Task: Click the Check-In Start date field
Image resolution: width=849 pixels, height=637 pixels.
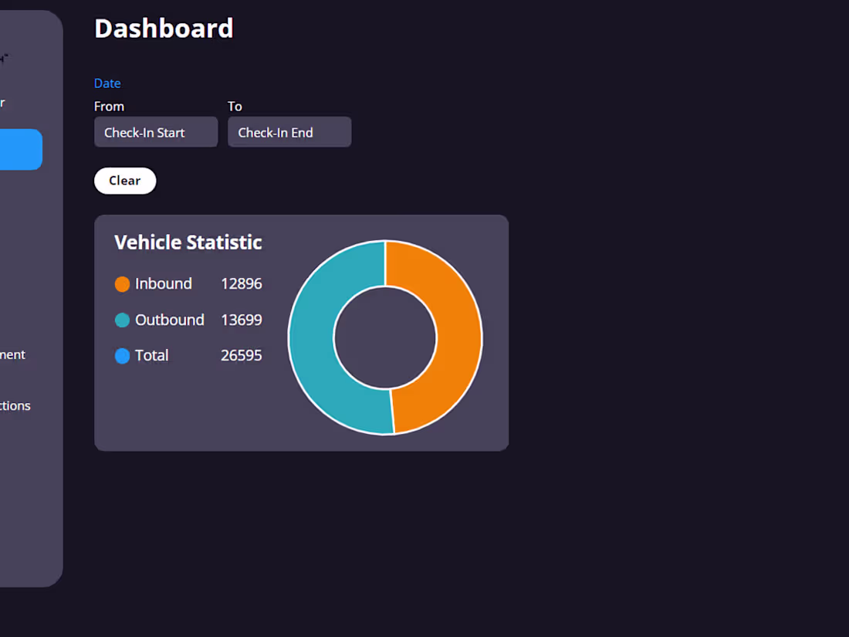Action: point(156,132)
